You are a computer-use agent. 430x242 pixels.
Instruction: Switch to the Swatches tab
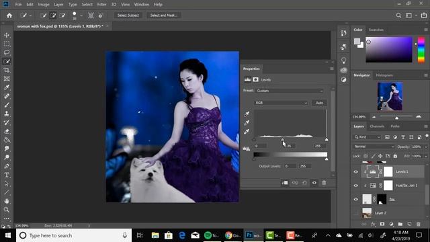coord(376,30)
